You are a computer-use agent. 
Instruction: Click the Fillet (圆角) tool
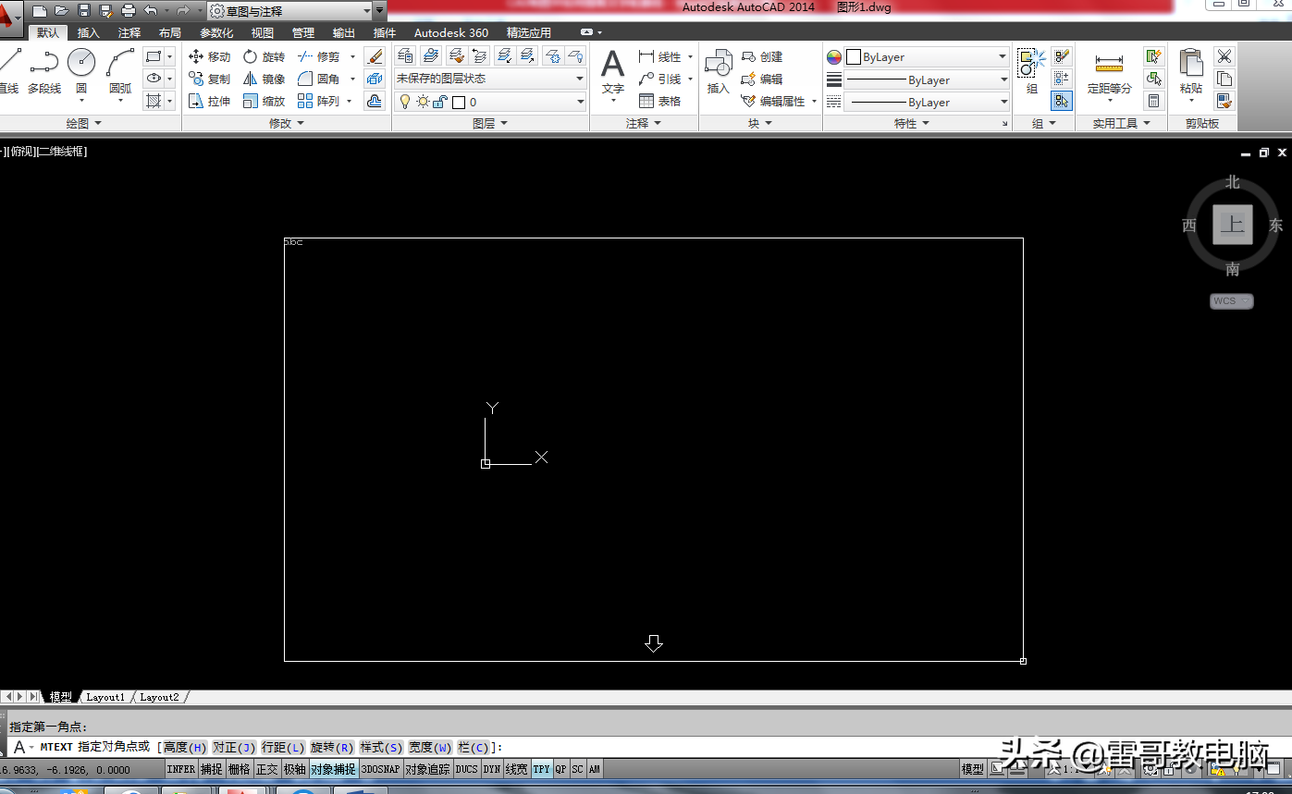[x=319, y=79]
